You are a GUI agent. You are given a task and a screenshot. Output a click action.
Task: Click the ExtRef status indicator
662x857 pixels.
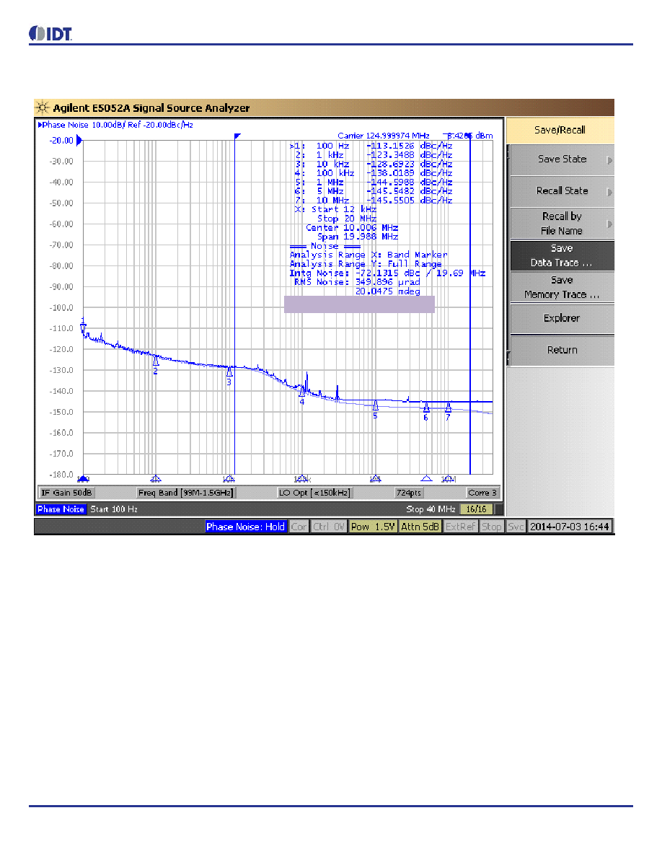coord(461,527)
